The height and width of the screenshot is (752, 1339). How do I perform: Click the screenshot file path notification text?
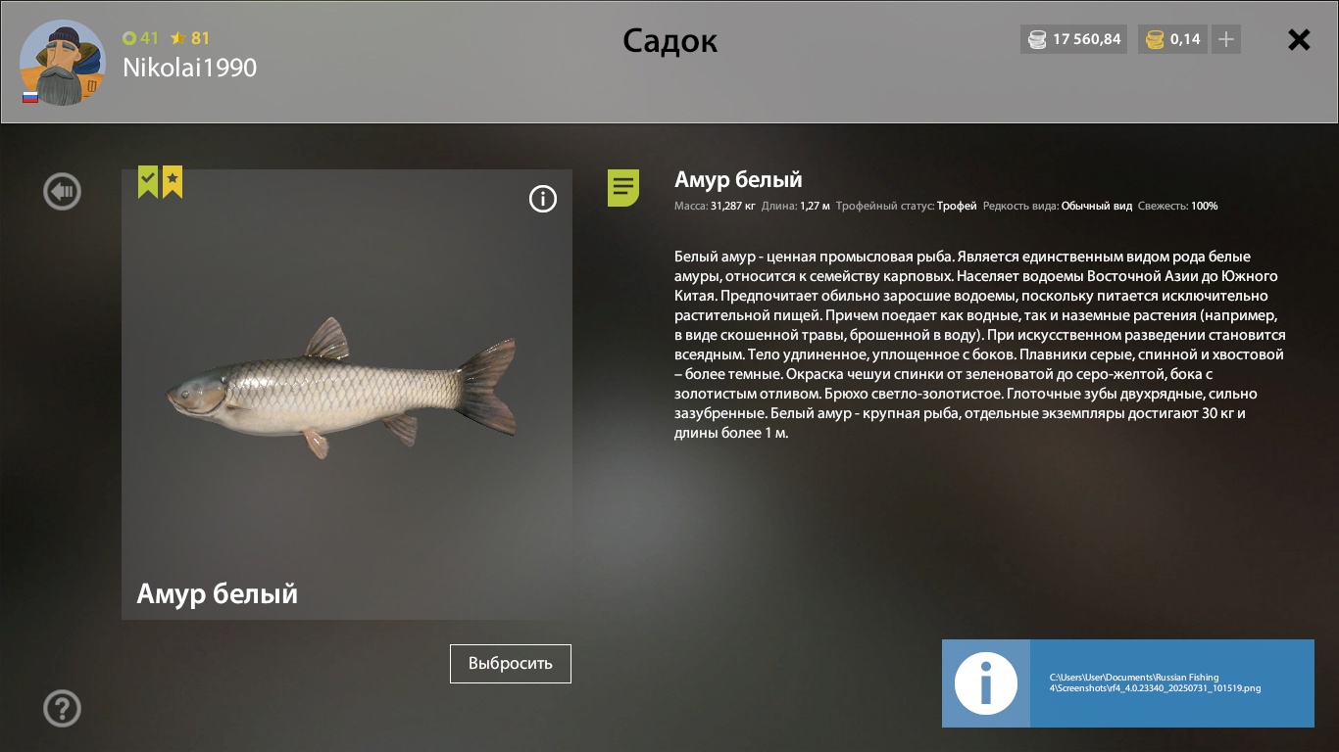(x=1155, y=682)
